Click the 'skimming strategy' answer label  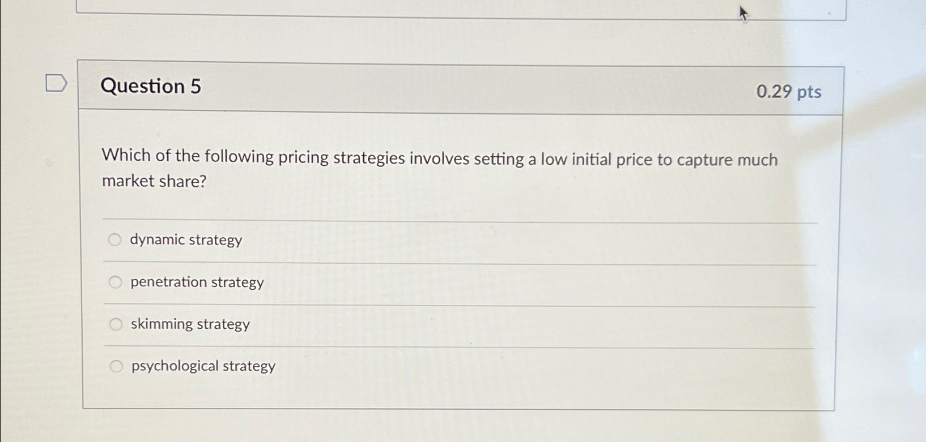click(190, 324)
